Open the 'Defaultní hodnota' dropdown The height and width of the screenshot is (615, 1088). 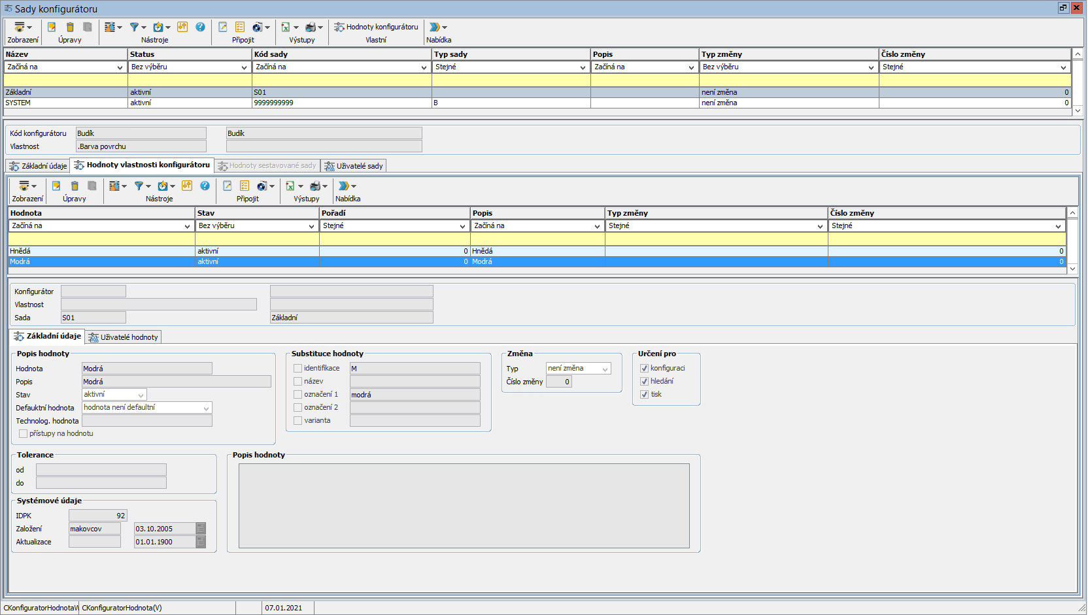(x=206, y=408)
